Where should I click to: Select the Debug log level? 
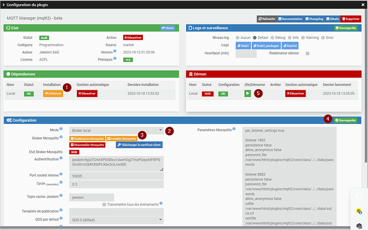click(272, 38)
